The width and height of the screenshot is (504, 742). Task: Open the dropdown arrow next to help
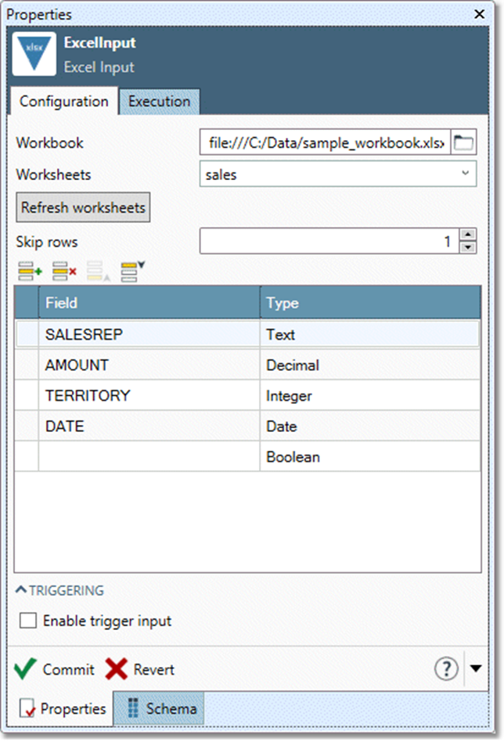(x=476, y=668)
